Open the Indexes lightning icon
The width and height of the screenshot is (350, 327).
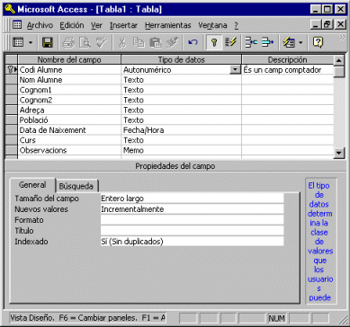(230, 42)
